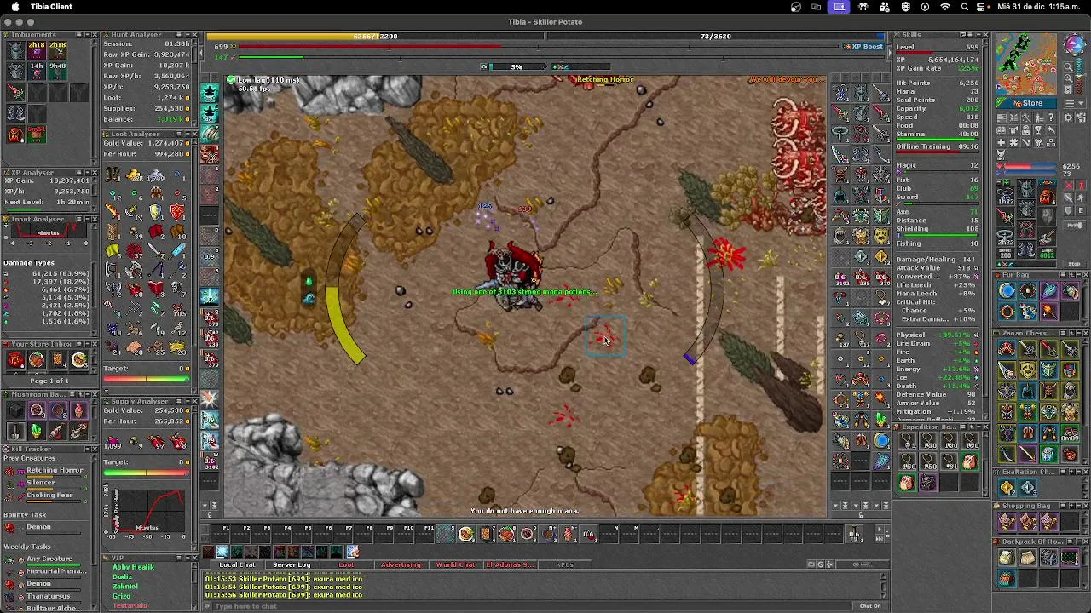The height and width of the screenshot is (613, 1091).
Task: Select Silencer prey creature entry
Action: 48,483
